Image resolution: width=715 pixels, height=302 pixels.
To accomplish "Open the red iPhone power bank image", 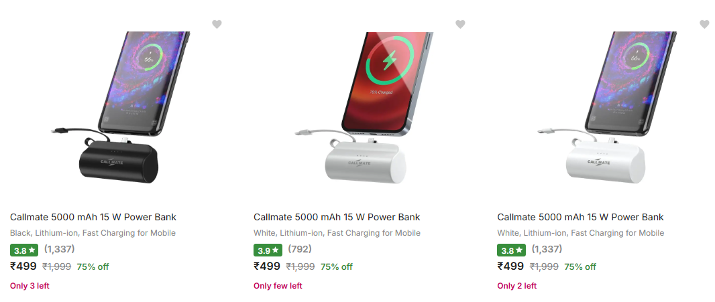I will tap(362, 110).
